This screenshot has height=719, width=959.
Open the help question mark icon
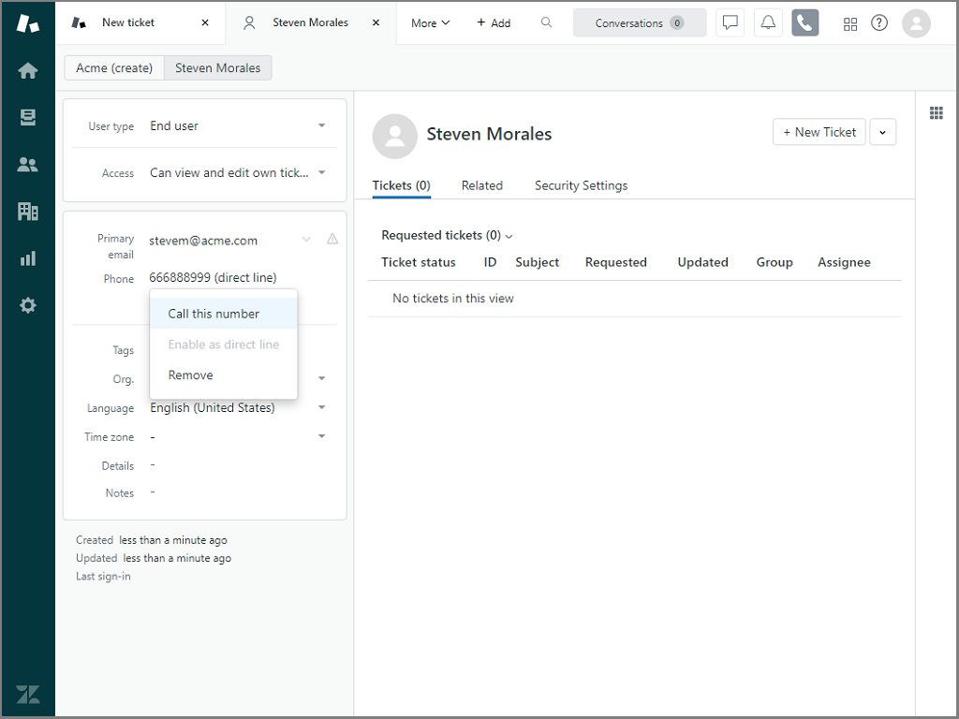pyautogui.click(x=879, y=23)
